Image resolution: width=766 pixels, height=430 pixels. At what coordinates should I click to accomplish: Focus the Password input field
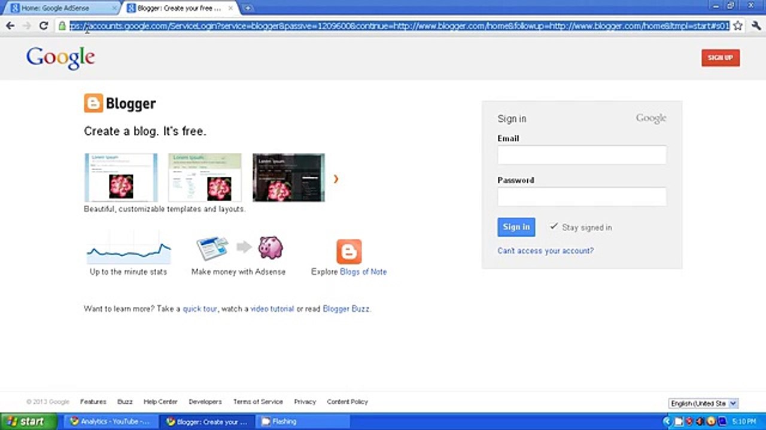coord(582,196)
